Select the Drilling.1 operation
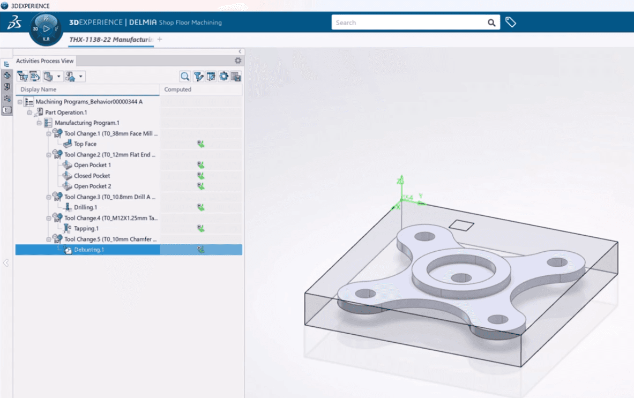Image resolution: width=634 pixels, height=398 pixels. coord(85,207)
